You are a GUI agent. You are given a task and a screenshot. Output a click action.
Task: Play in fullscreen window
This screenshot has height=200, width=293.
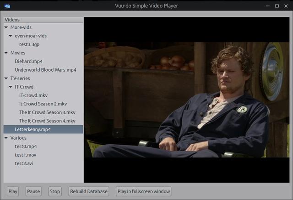click(x=143, y=191)
